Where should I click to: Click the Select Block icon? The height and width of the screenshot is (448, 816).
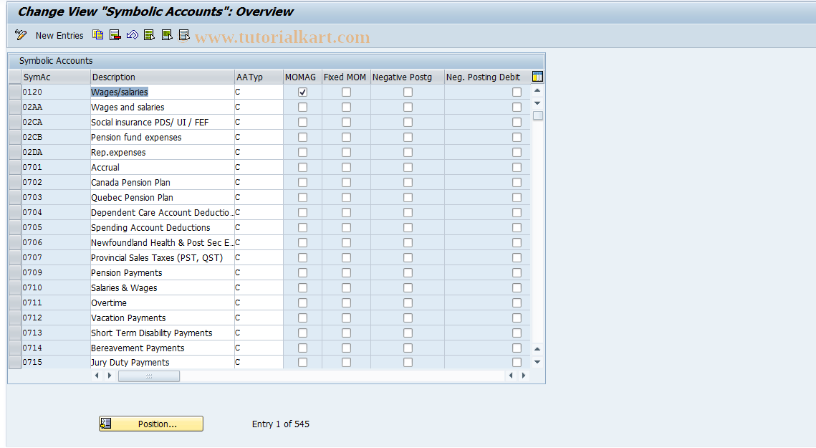click(x=166, y=35)
